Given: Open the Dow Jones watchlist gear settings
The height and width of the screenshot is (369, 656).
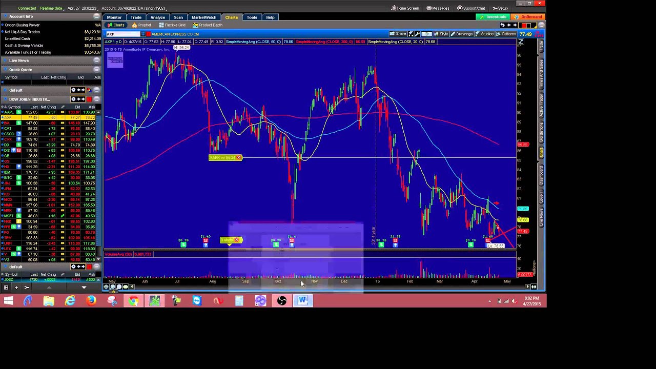Looking at the screenshot, I should click(73, 99).
